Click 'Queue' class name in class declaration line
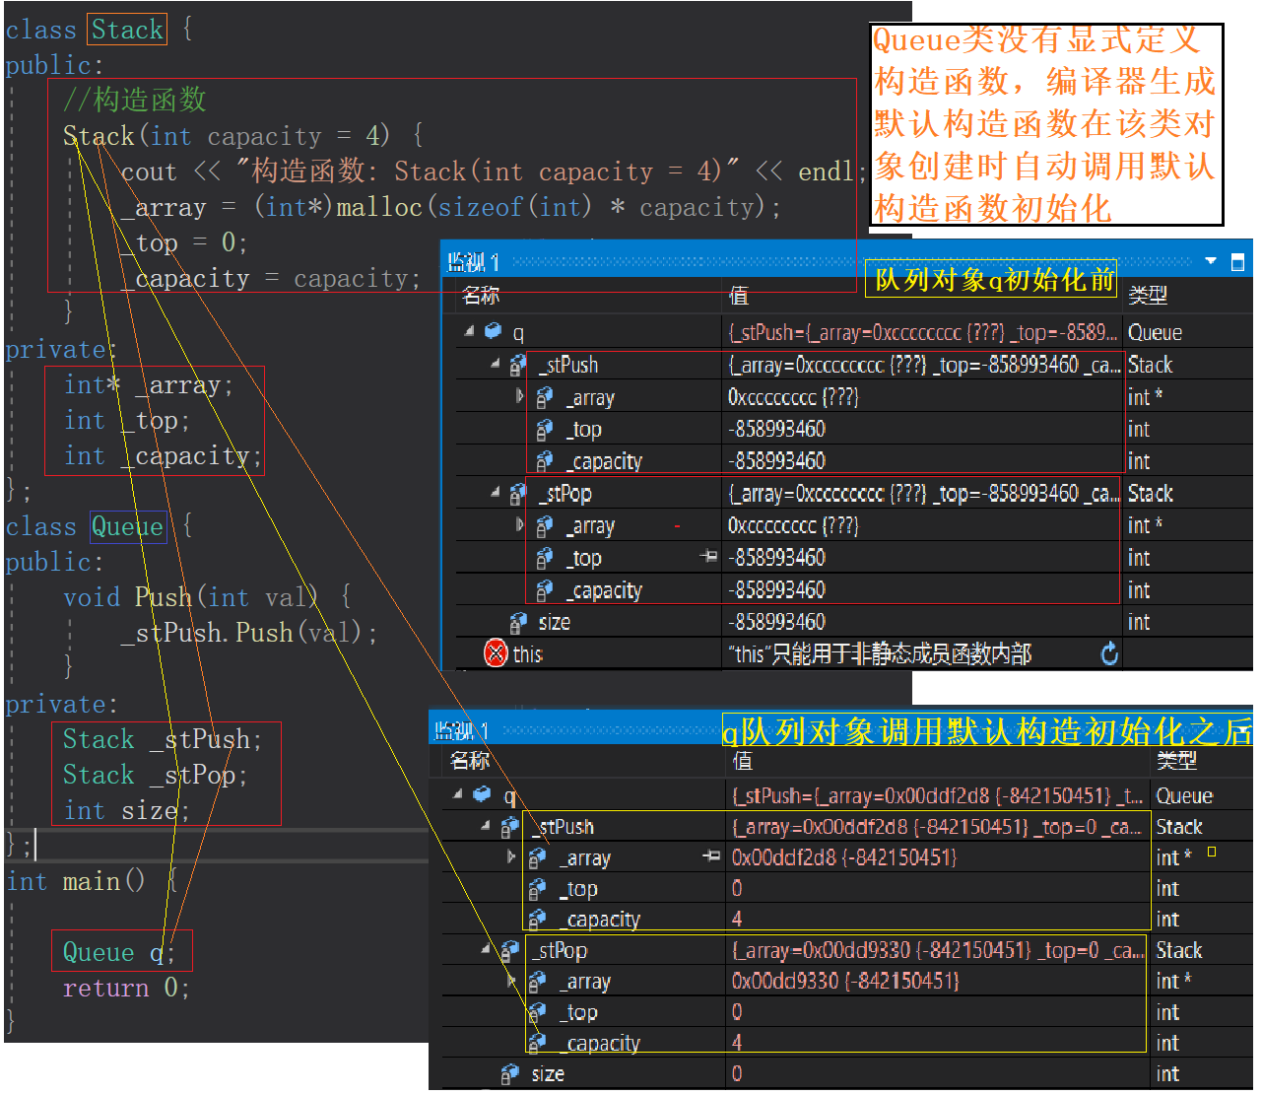1262x1095 pixels. (x=127, y=526)
